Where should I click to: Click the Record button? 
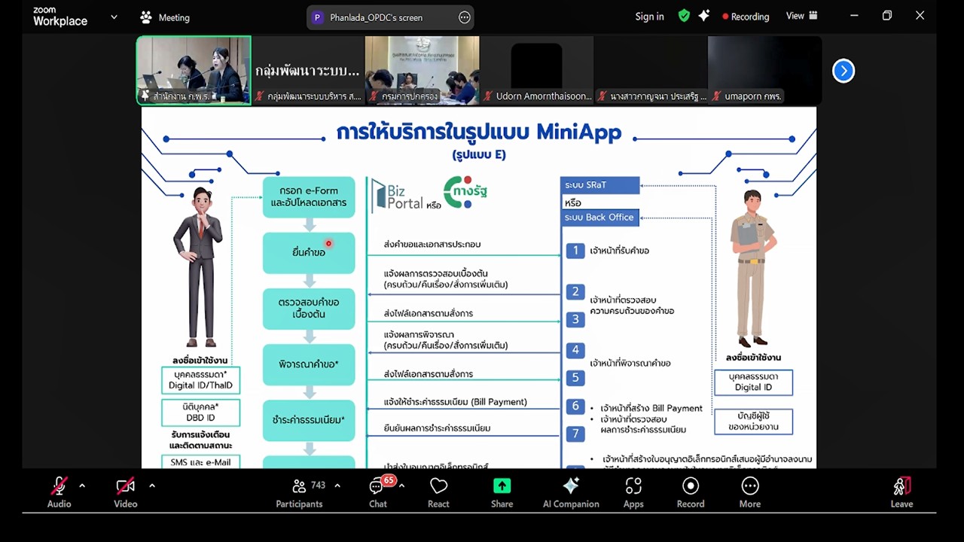[690, 492]
